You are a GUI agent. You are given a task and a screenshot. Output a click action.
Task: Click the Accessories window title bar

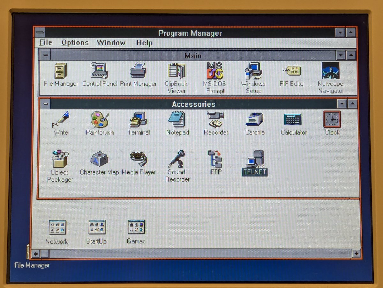[x=194, y=104]
